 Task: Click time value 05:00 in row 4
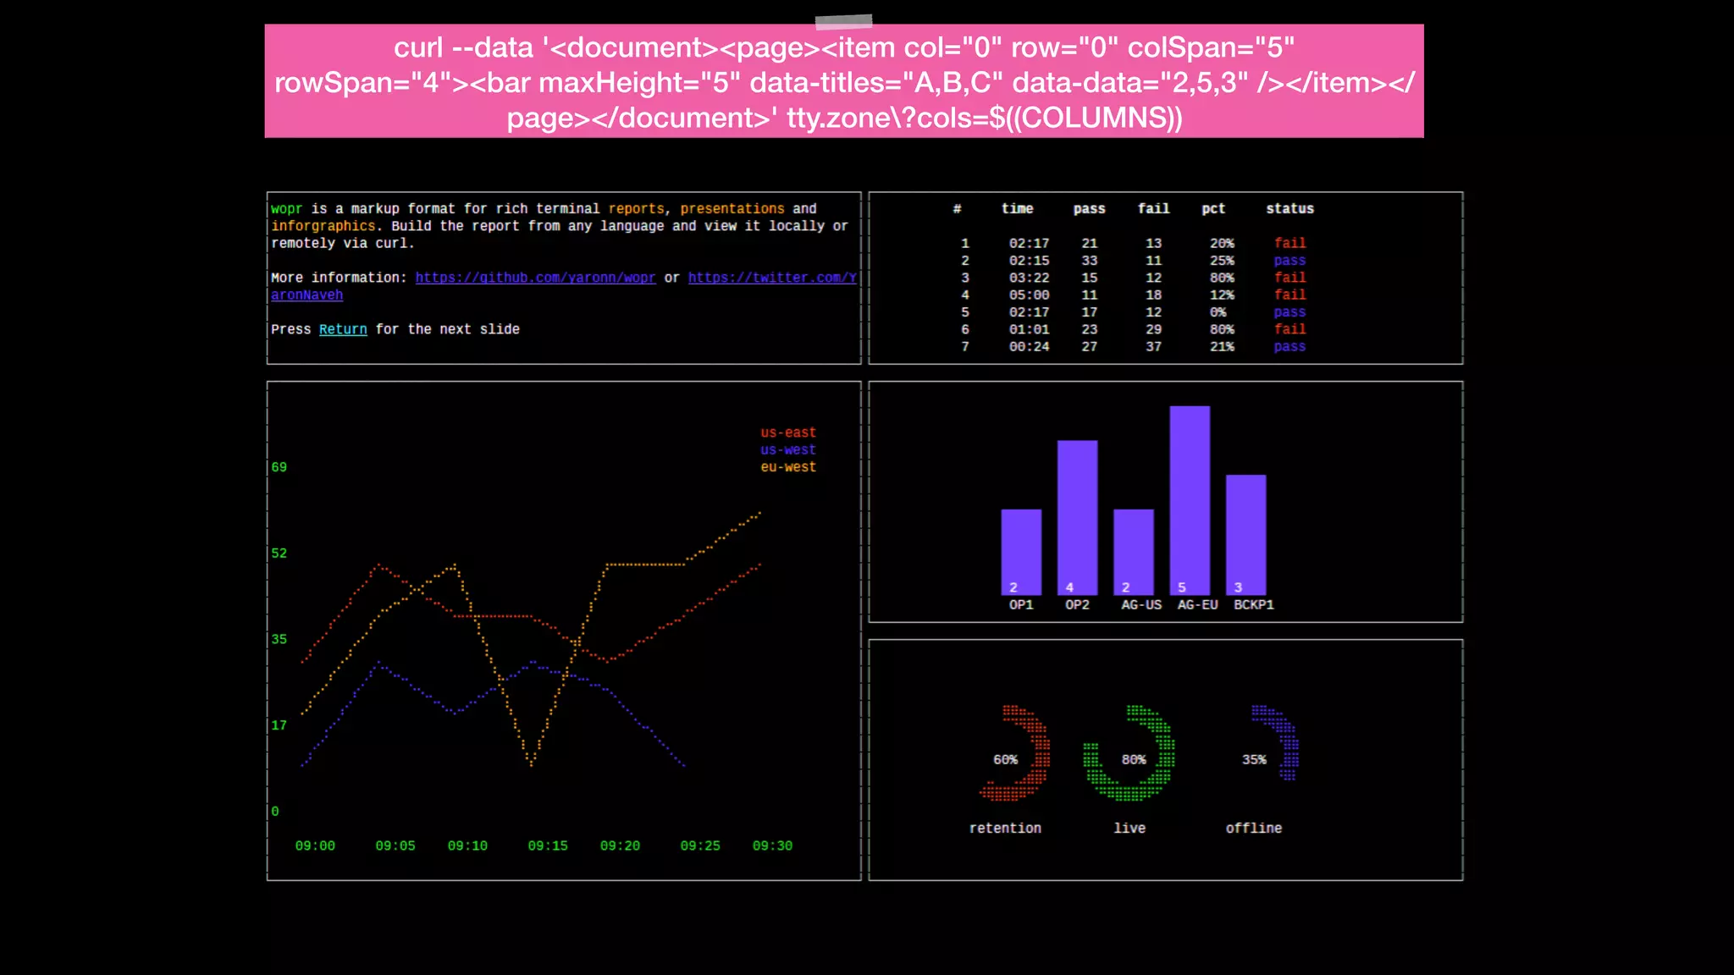click(1029, 295)
